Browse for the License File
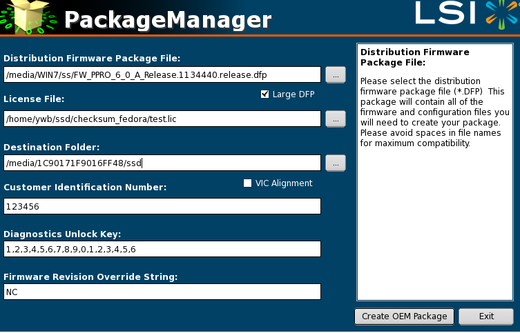Viewport: 520px width, 333px height. pyautogui.click(x=335, y=119)
